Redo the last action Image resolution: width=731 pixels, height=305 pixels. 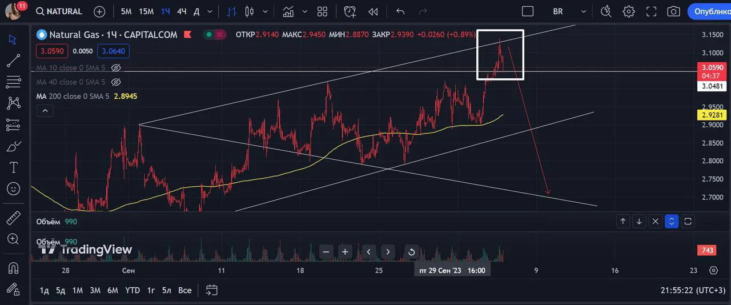click(x=423, y=11)
